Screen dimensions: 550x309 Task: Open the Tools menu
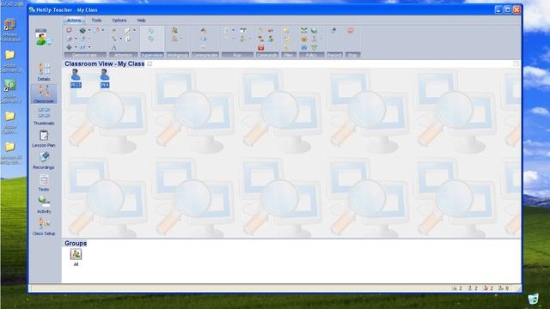[x=96, y=21]
